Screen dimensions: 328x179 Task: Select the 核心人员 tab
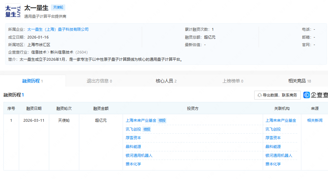166,81
